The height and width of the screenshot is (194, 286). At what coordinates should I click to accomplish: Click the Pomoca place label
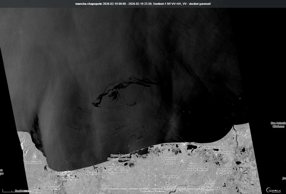coord(210,182)
